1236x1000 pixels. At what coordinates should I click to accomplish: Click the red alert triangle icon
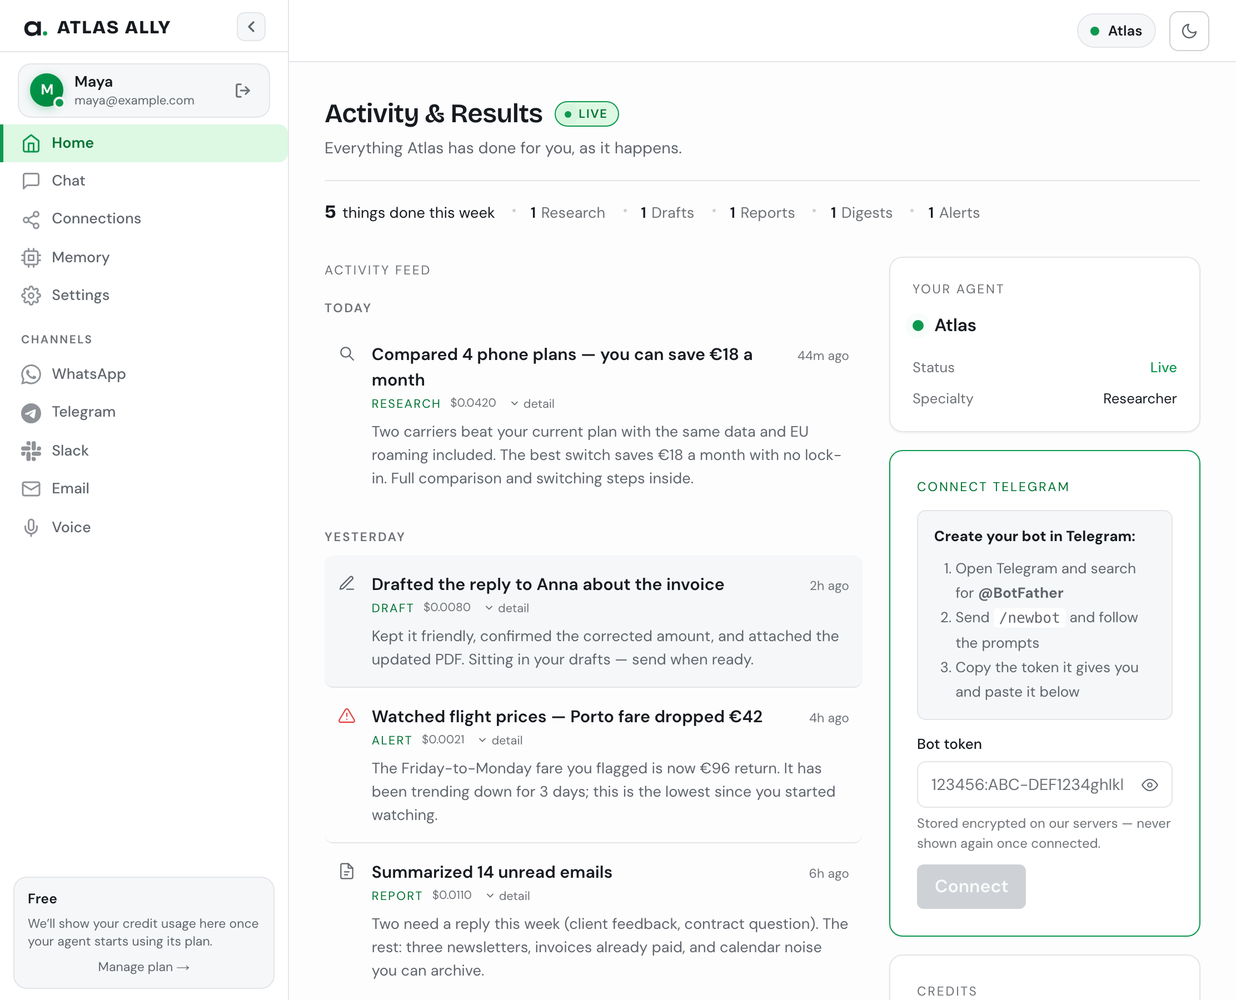point(347,716)
